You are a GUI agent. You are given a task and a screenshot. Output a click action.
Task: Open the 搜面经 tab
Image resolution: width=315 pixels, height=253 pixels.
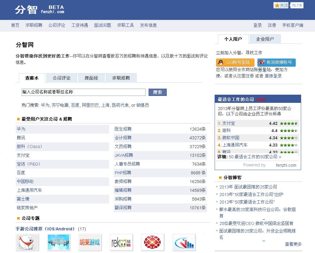[91, 78]
